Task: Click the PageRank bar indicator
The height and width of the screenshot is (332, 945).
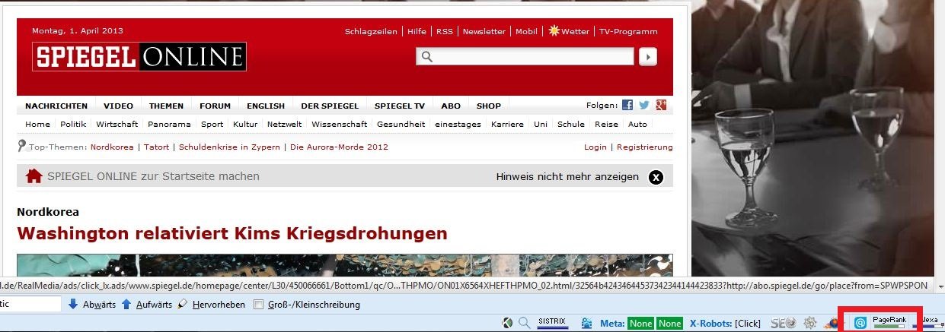Action: (889, 322)
